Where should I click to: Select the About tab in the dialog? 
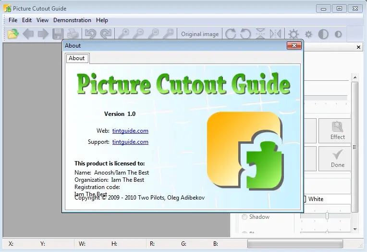pos(77,58)
